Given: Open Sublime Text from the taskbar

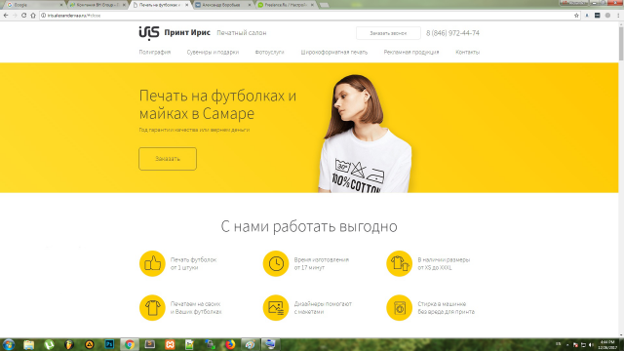Looking at the screenshot, I should (x=149, y=344).
